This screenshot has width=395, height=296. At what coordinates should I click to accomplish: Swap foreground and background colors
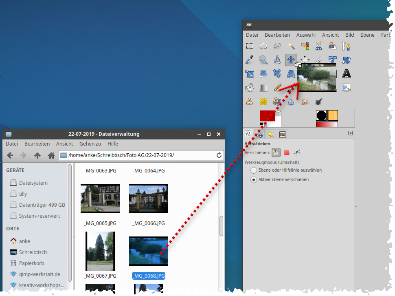click(279, 112)
